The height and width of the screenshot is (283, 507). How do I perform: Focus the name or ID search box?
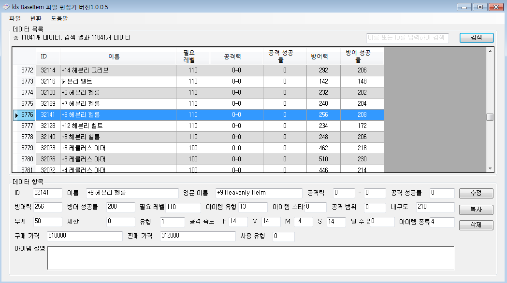point(407,38)
